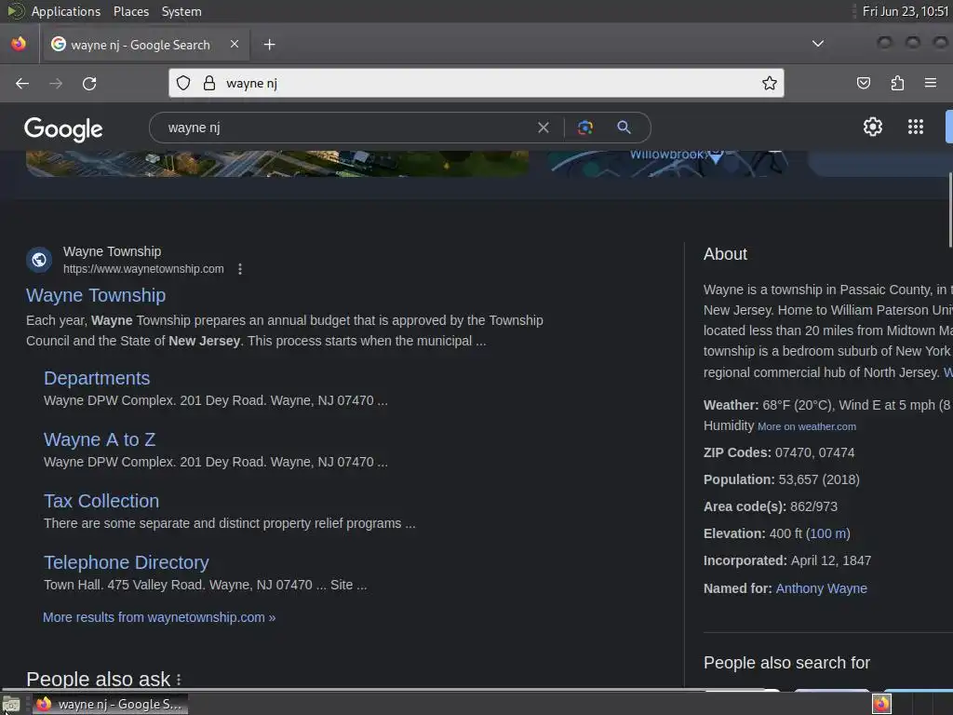Show desktop via the bottom panel icon
Image resolution: width=953 pixels, height=715 pixels.
pyautogui.click(x=10, y=705)
